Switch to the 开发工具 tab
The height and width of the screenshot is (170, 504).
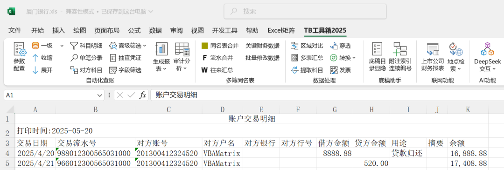pos(224,31)
